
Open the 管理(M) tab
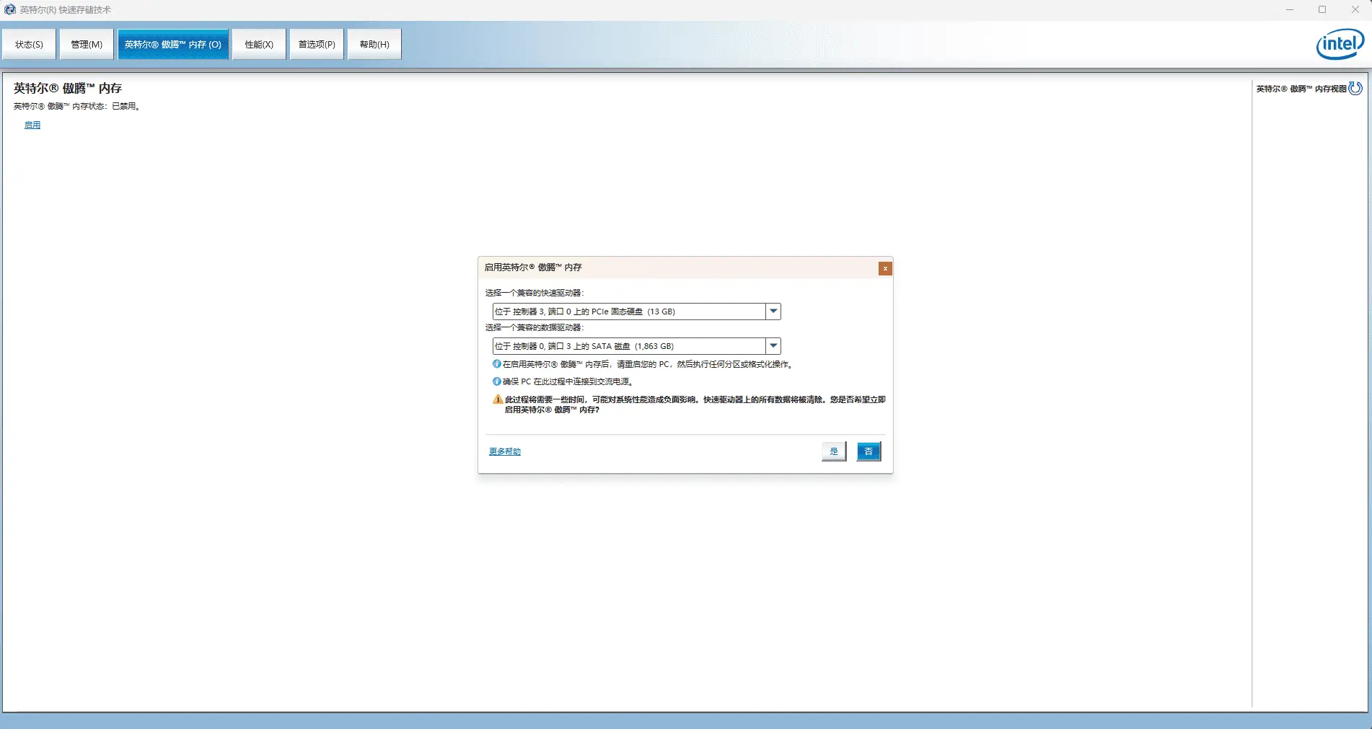click(87, 45)
